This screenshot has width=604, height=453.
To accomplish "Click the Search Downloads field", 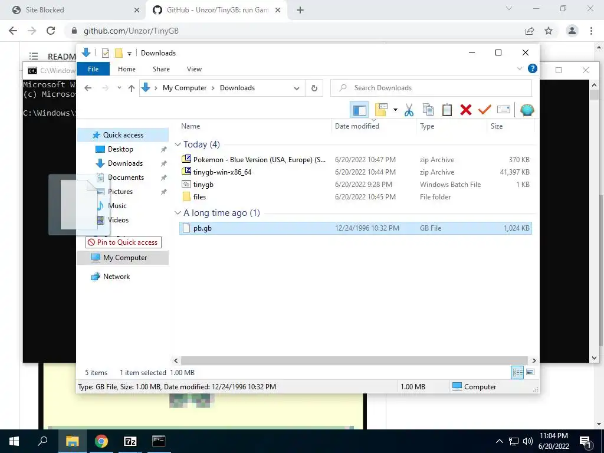I will (431, 88).
